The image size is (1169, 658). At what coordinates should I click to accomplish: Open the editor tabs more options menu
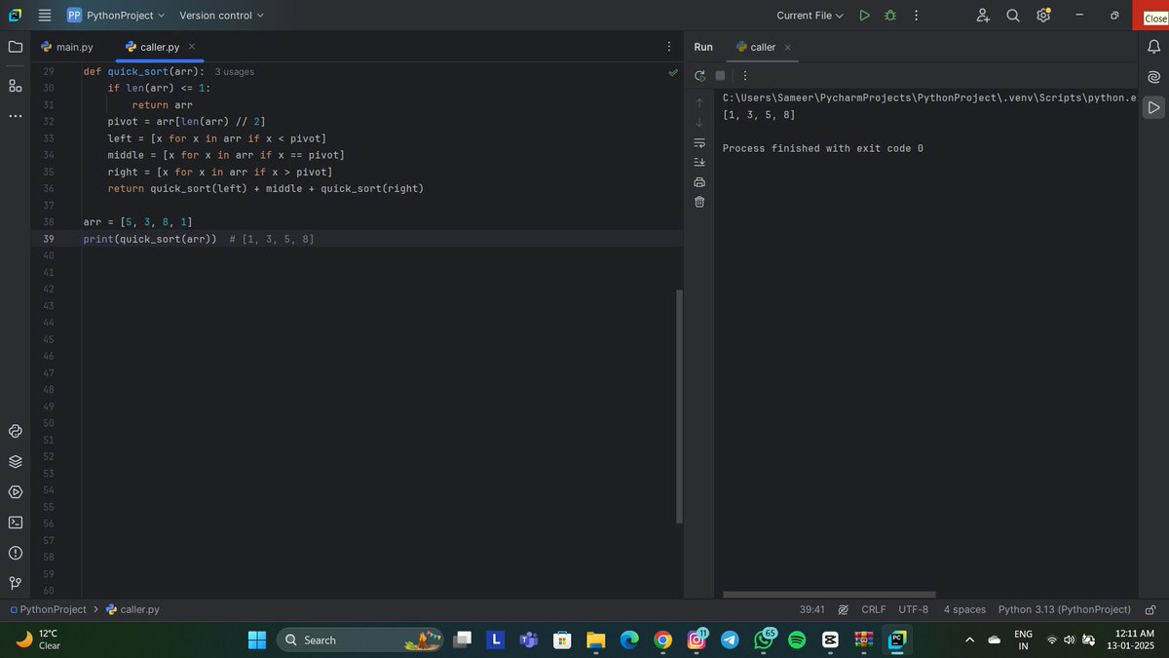[x=668, y=47]
